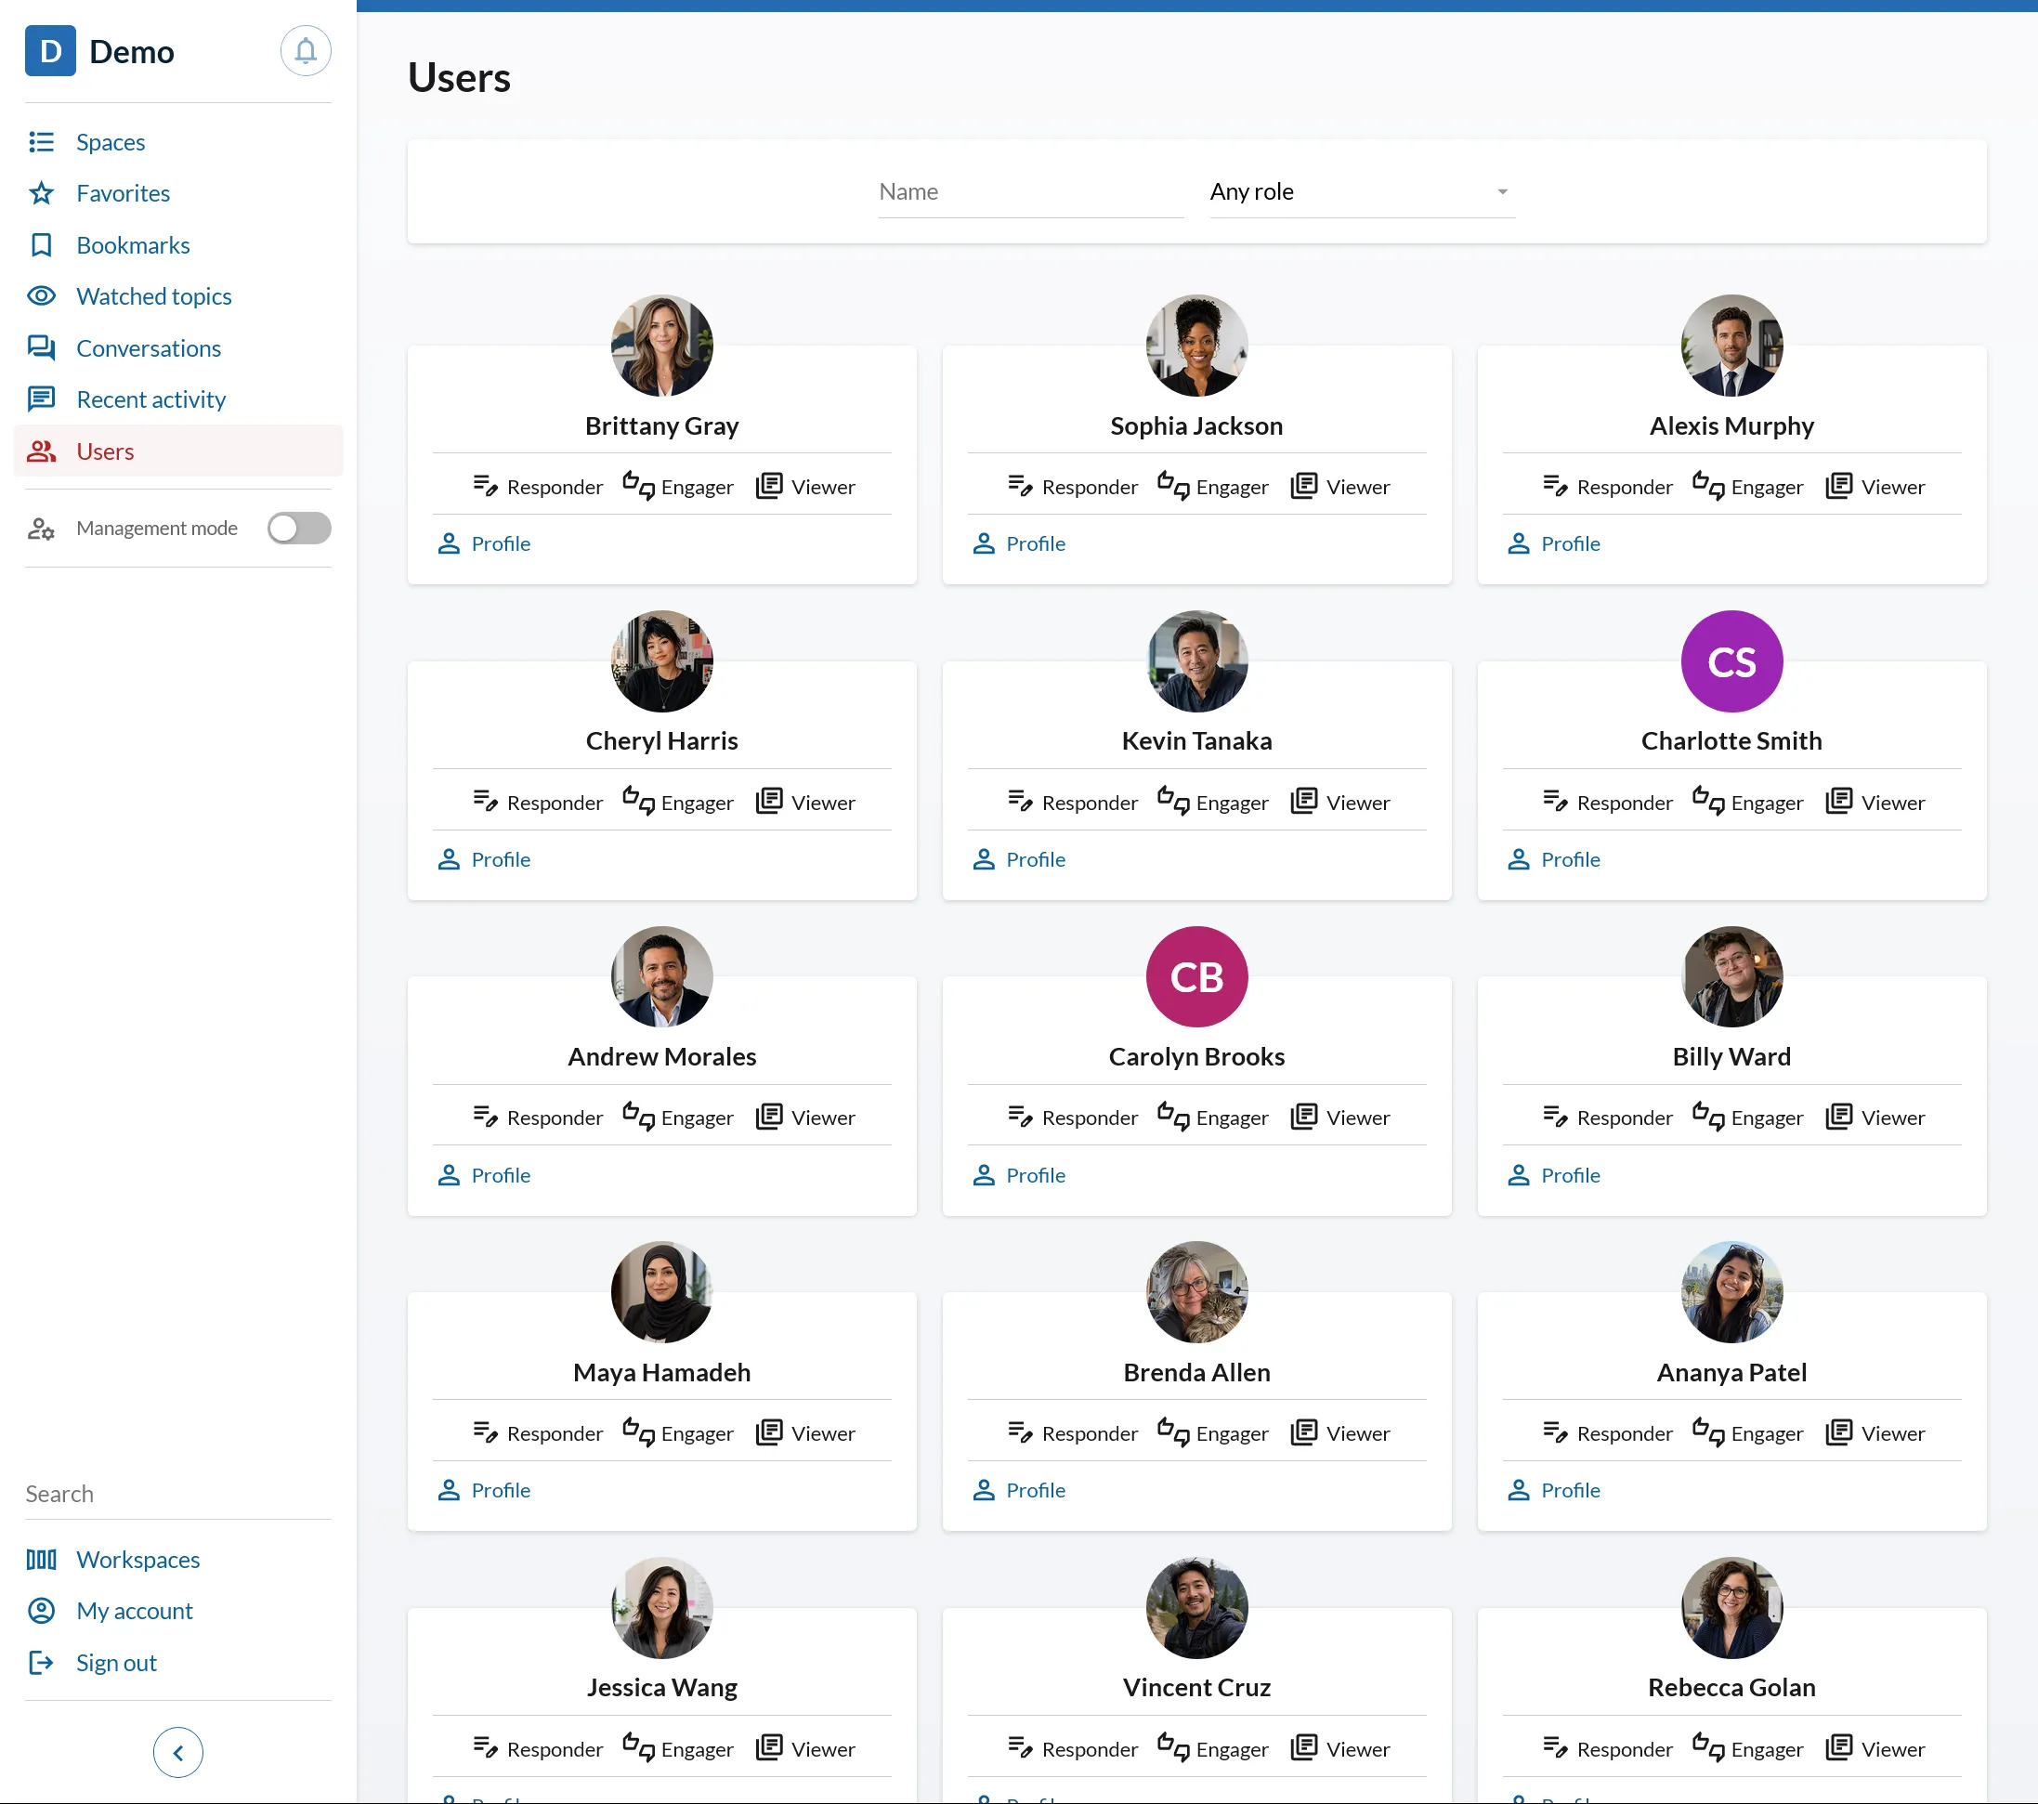This screenshot has width=2038, height=1804.
Task: Click the Watched topics eye icon
Action: pos(41,295)
